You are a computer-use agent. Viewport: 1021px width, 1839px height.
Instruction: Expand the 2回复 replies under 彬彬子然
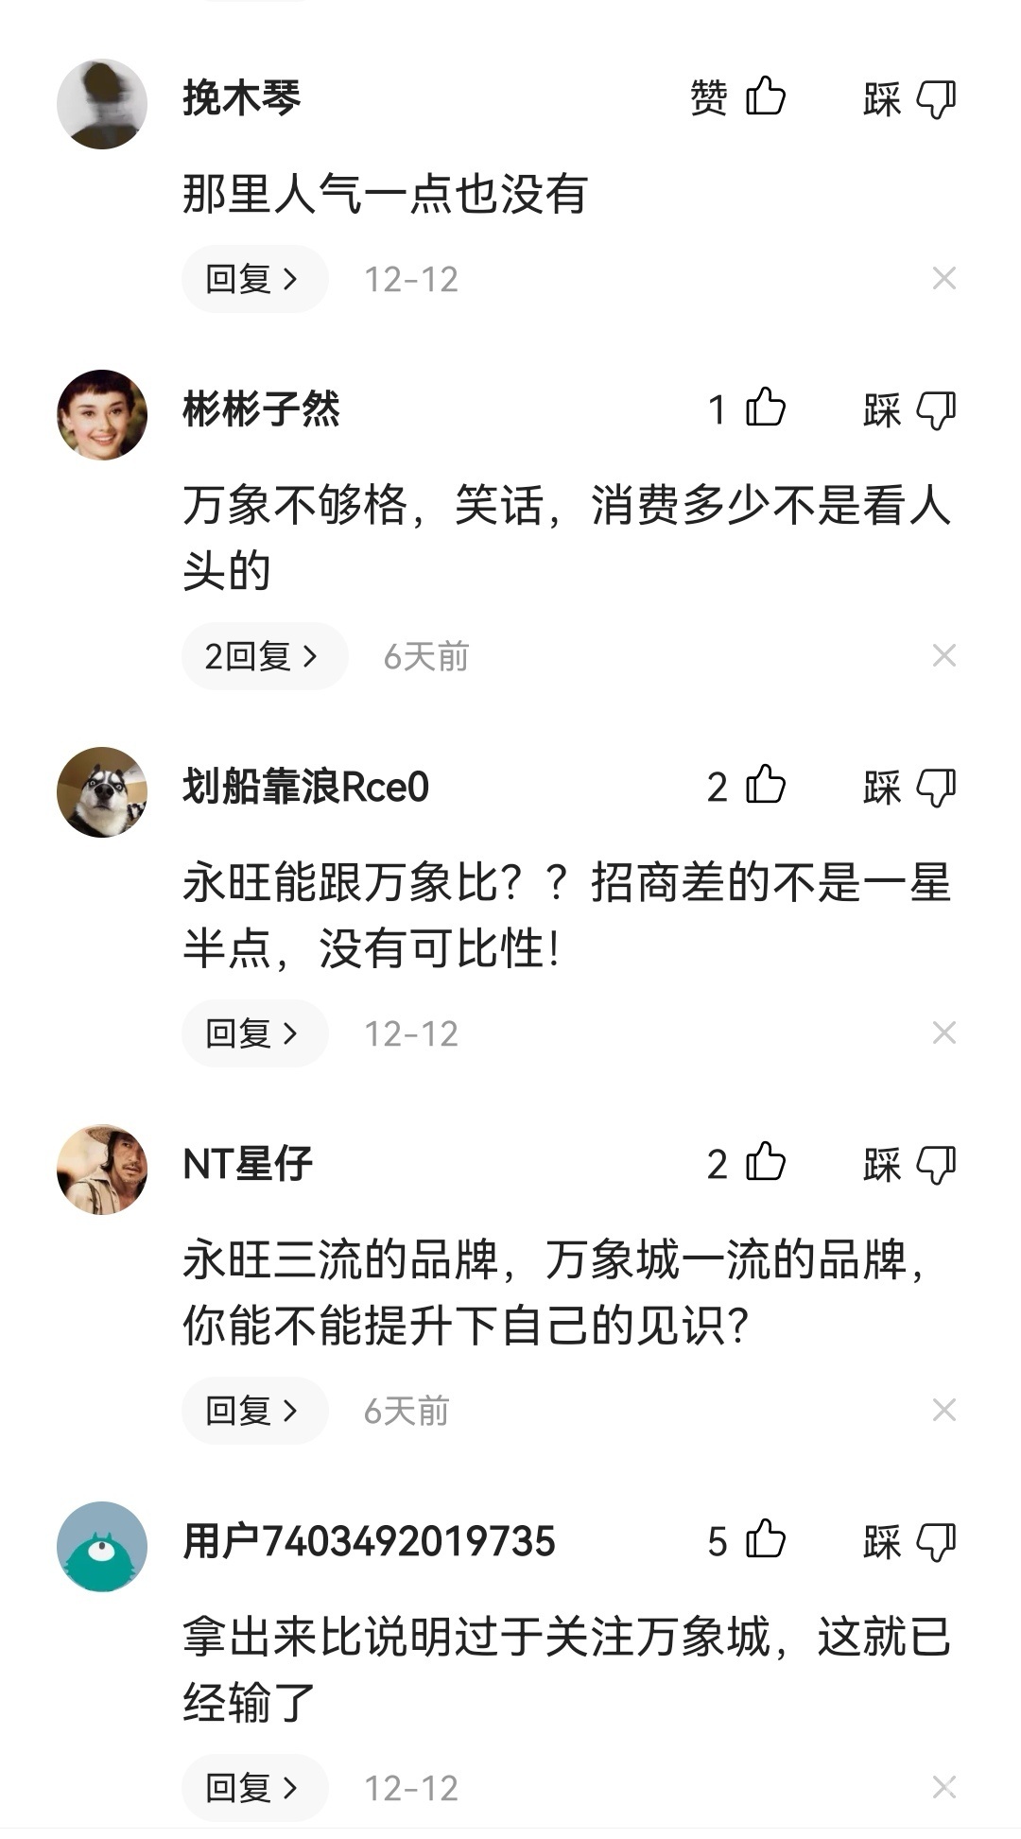click(x=264, y=656)
